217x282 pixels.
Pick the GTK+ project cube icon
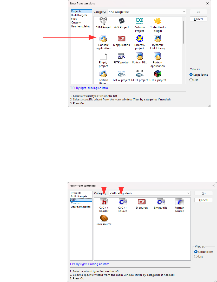[x=157, y=74]
